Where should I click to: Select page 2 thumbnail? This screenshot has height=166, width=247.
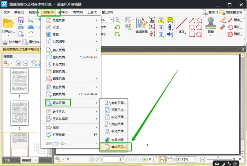(19, 113)
